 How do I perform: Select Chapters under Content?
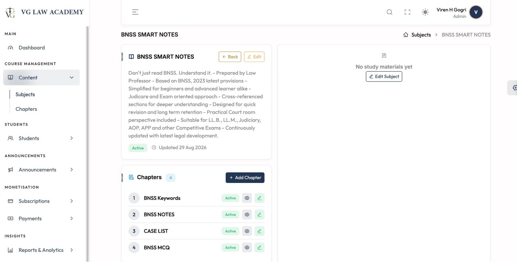[x=26, y=109]
